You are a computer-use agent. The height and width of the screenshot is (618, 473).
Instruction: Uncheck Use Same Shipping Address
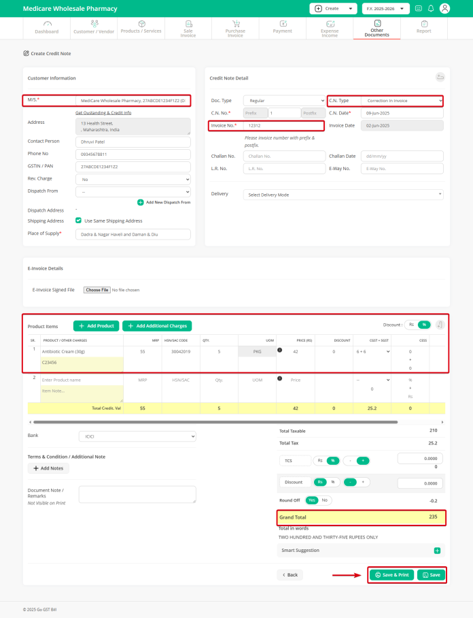(79, 221)
